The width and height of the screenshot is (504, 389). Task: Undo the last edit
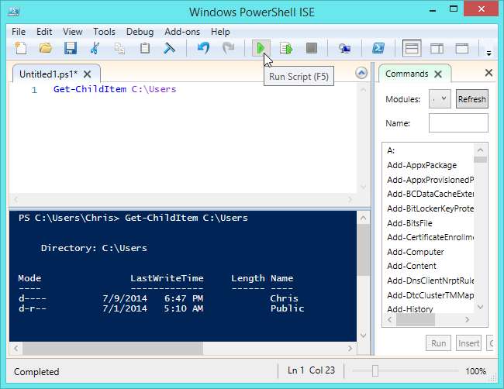coord(203,48)
